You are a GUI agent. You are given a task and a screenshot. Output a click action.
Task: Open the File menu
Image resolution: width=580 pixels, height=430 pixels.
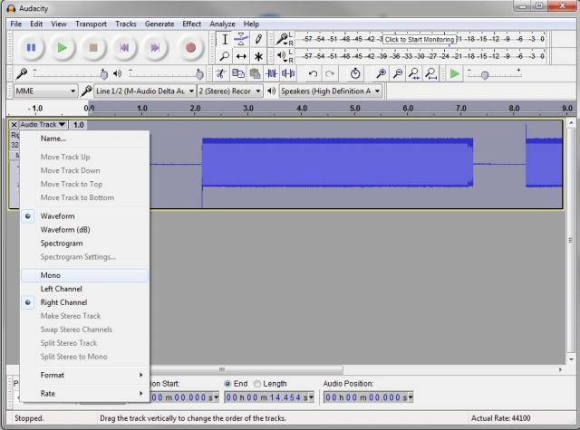click(16, 24)
